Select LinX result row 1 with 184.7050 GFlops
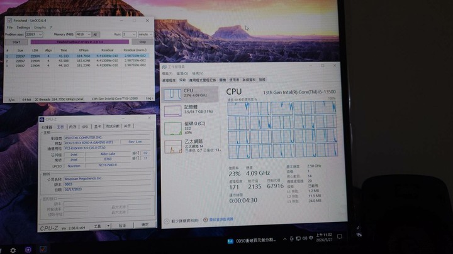Viewport: 453px width, 254px height. [x=77, y=56]
